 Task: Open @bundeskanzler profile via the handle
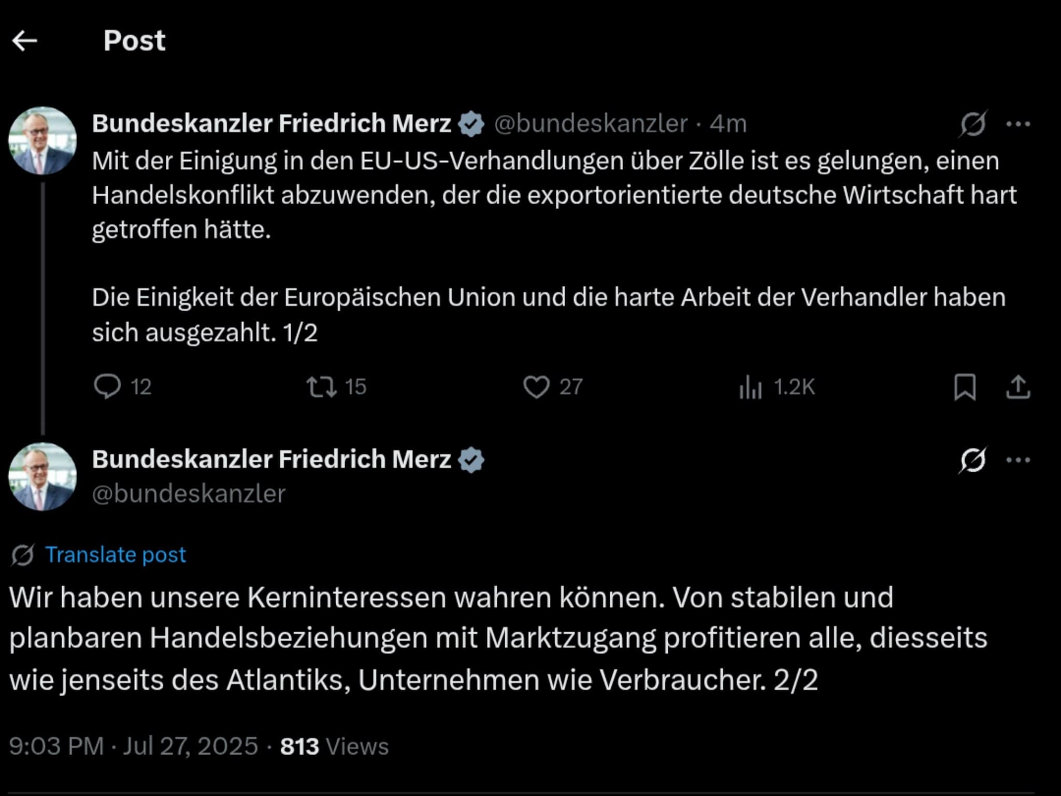coord(591,123)
